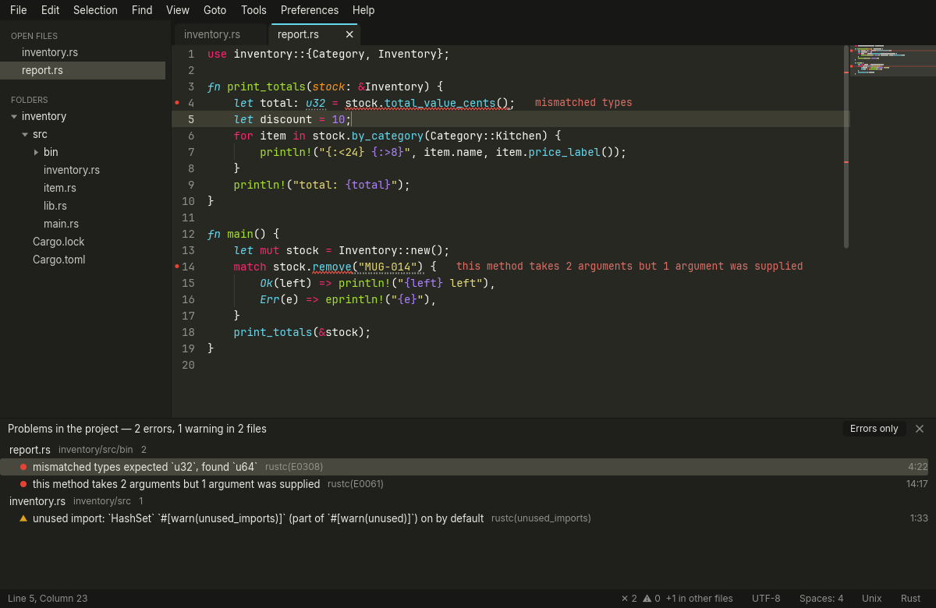The height and width of the screenshot is (608, 936).
Task: Click the warning count in the status bar
Action: coord(652,599)
